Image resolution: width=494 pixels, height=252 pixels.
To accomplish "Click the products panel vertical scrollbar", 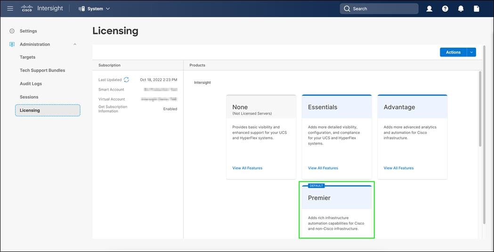I will pos(480,109).
